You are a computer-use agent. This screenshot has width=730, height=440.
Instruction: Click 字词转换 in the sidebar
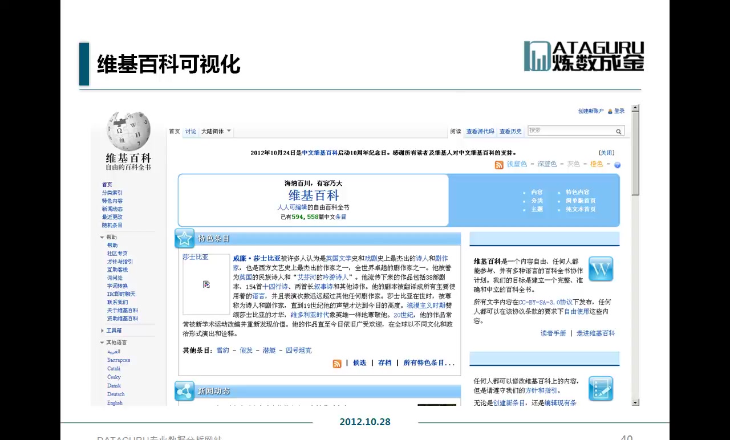tap(117, 286)
